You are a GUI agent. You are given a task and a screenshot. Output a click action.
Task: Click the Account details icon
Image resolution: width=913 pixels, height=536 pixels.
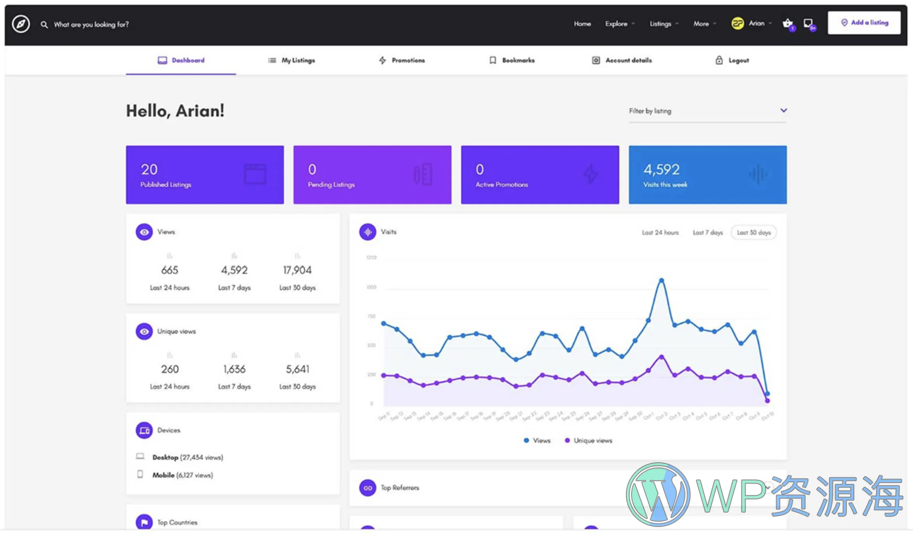[x=596, y=60]
